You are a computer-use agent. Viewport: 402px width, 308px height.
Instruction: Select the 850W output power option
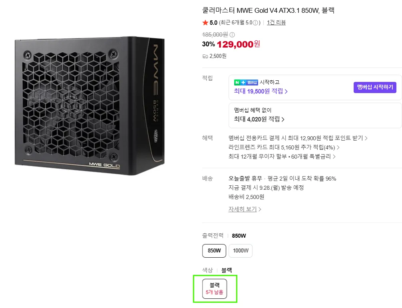[x=214, y=250]
